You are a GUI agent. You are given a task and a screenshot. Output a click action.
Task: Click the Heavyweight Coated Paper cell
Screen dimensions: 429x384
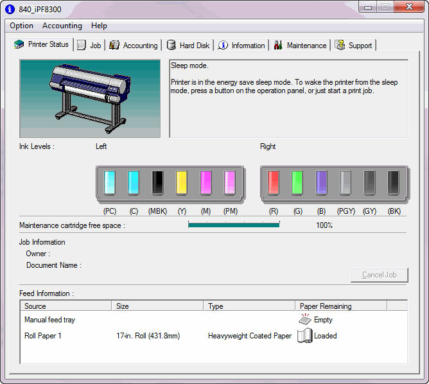(x=250, y=336)
